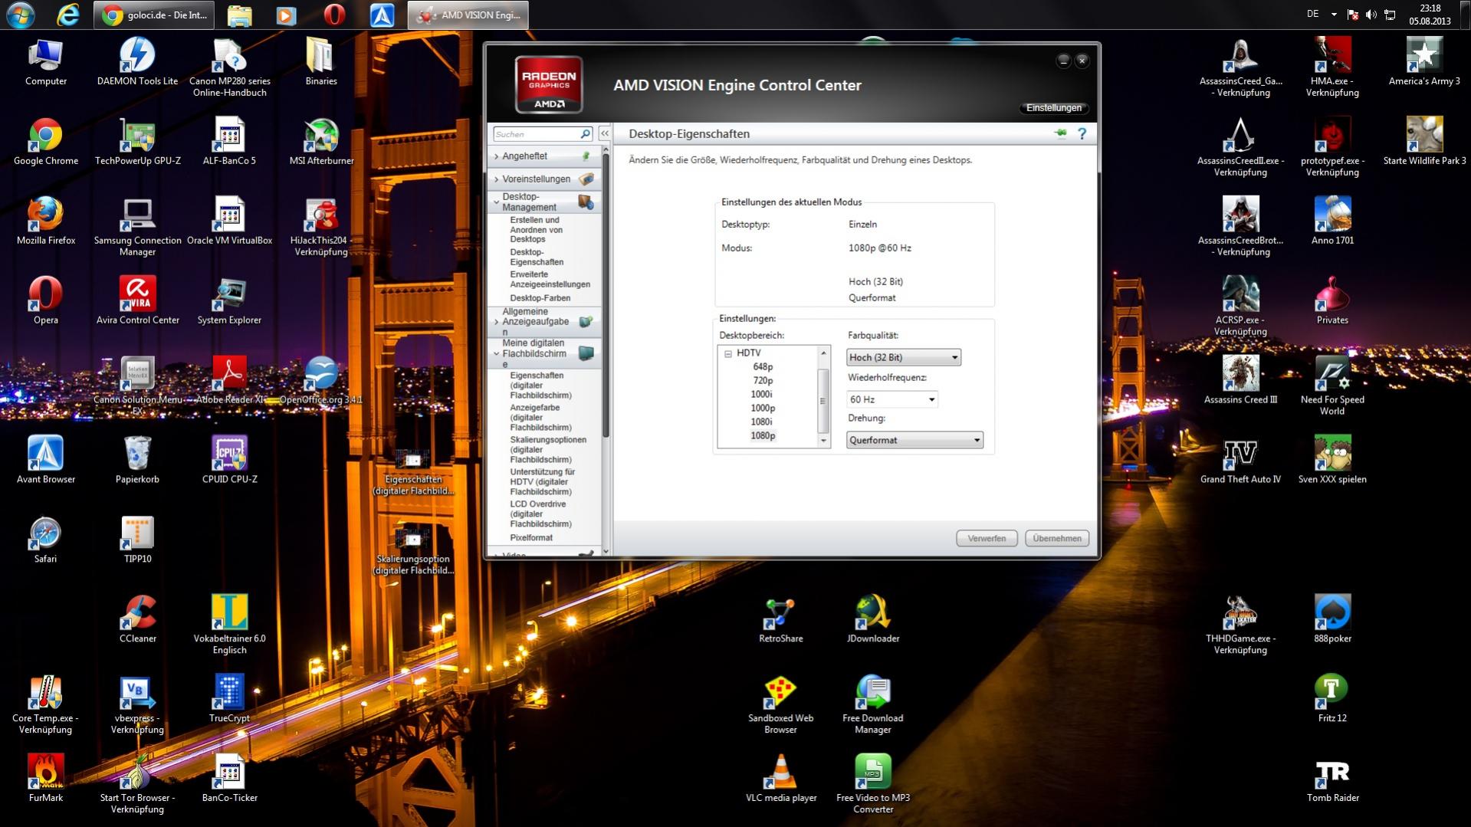Click the Verwerfen button

pos(987,538)
